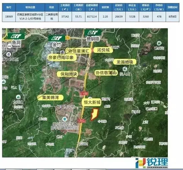Click the 楼板价 column header
Screen dimensions: 183x170
pyautogui.click(x=146, y=7)
